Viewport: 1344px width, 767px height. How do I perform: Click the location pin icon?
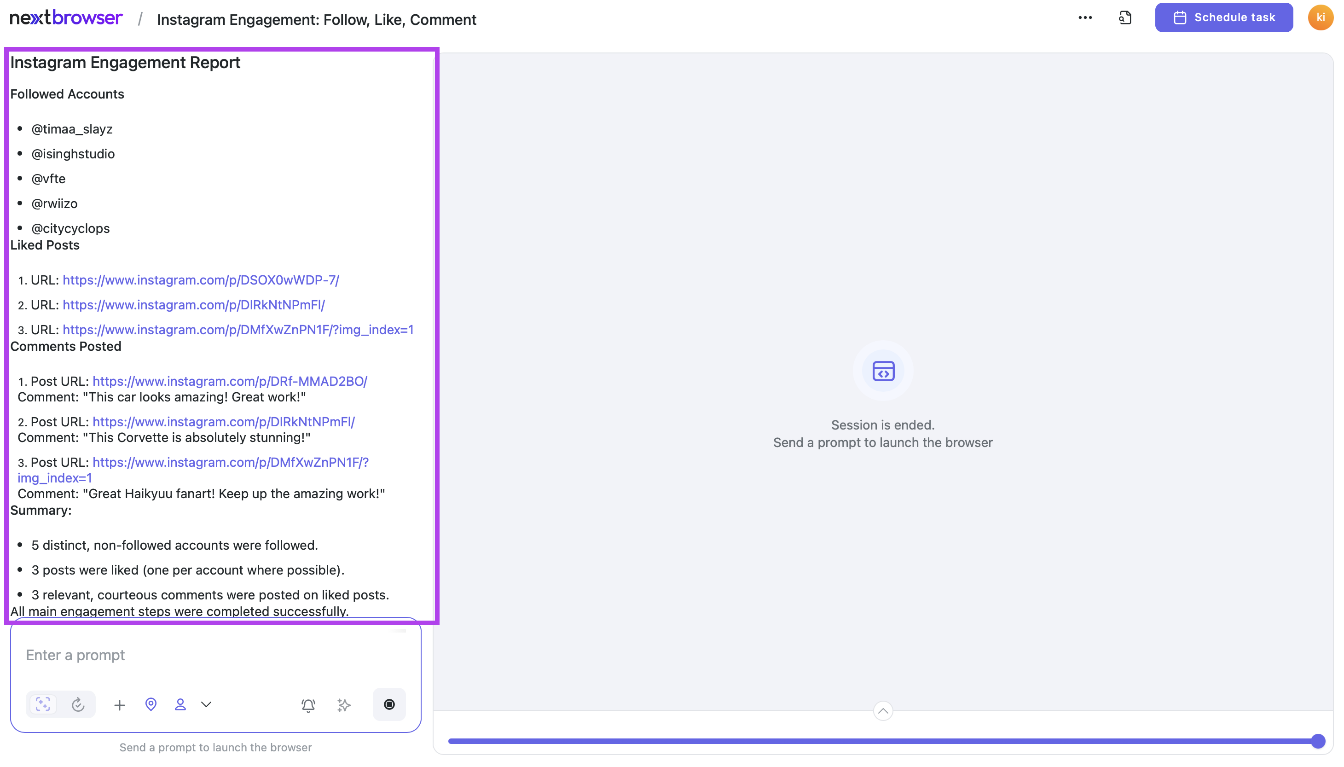click(x=151, y=704)
